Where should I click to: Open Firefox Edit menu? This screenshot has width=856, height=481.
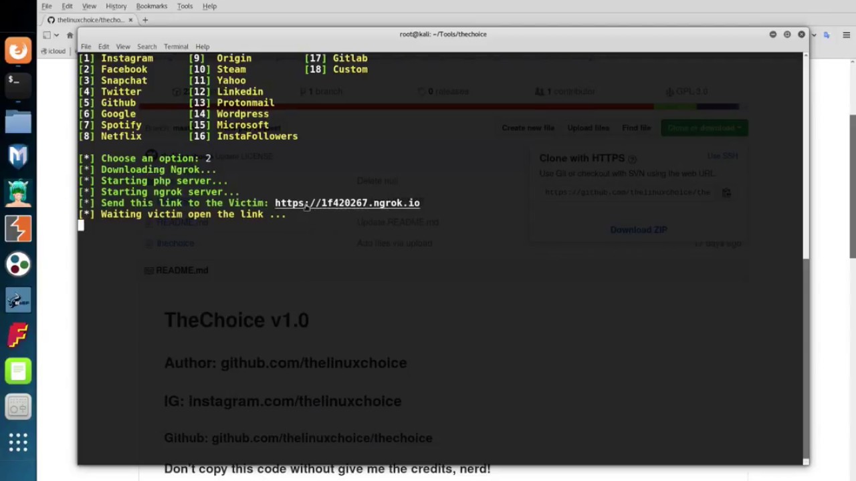click(67, 6)
